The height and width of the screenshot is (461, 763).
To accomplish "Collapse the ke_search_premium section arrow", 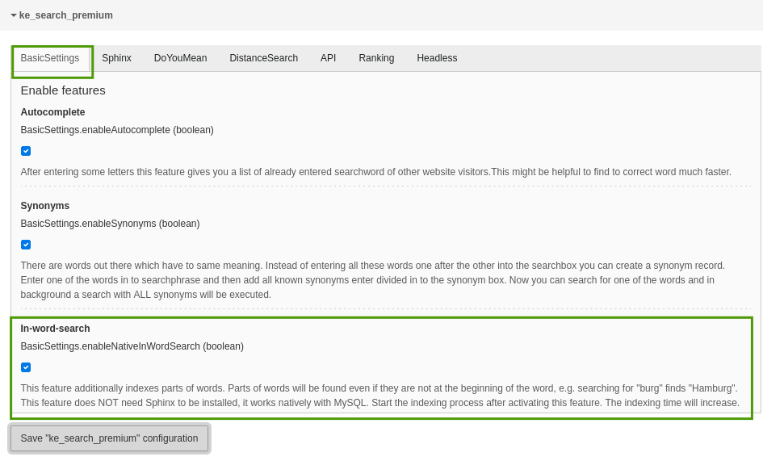I will (14, 15).
